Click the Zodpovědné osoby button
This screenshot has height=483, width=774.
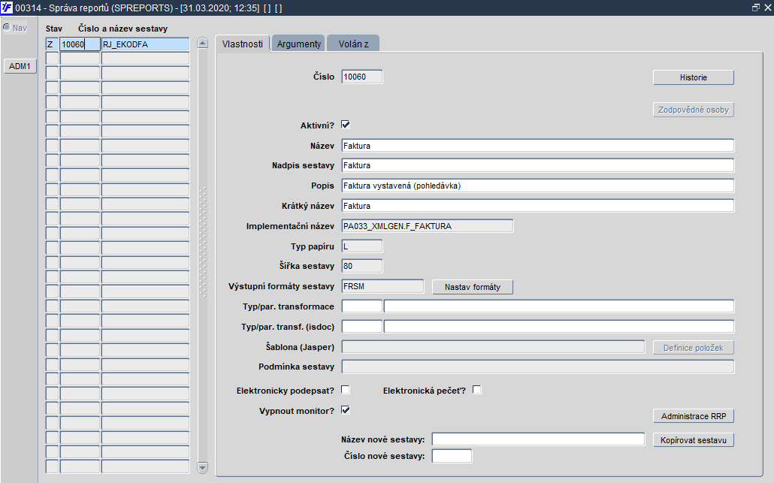pyautogui.click(x=694, y=110)
